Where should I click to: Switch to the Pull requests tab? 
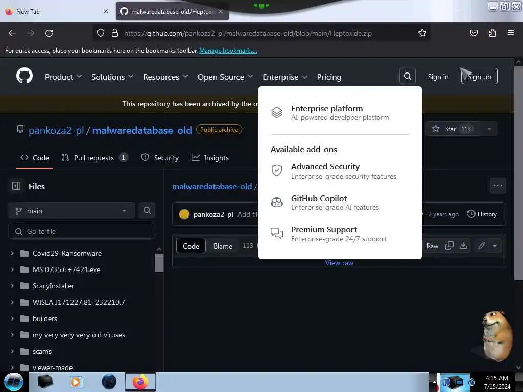[94, 158]
